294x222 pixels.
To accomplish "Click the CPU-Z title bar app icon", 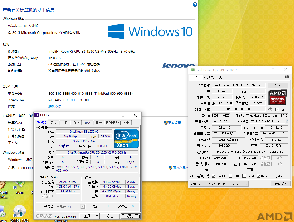I will click(x=37, y=115).
